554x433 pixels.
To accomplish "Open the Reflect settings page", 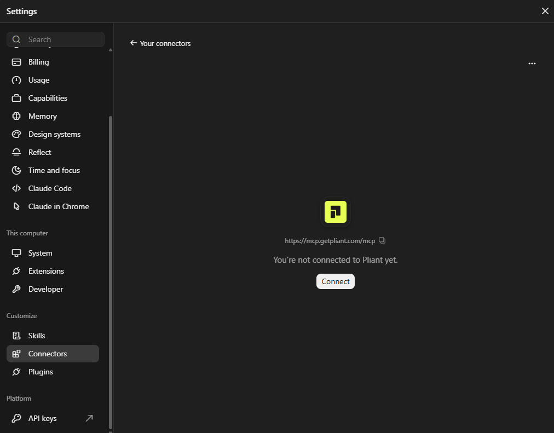I will [x=53, y=152].
